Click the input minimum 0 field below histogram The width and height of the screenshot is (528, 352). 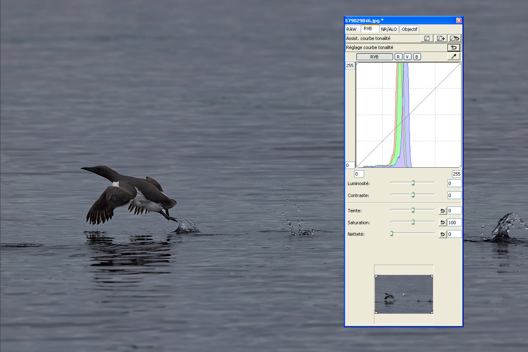point(359,174)
